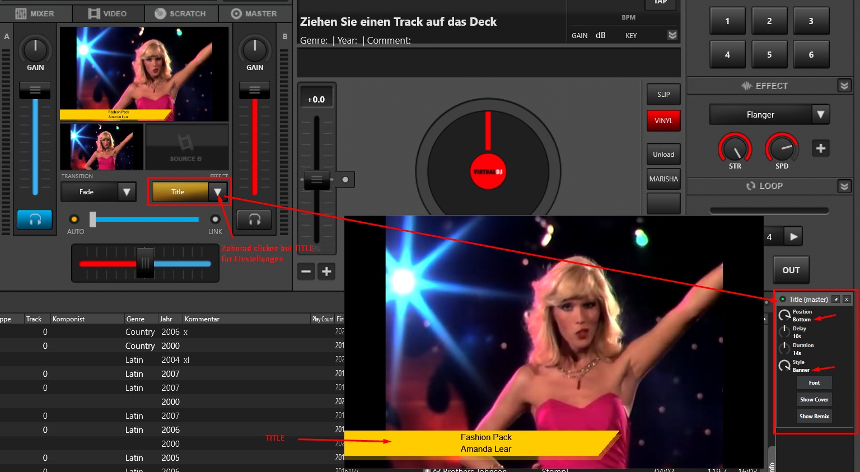Click the right deck headphone cue icon
The height and width of the screenshot is (472, 860).
(x=254, y=219)
